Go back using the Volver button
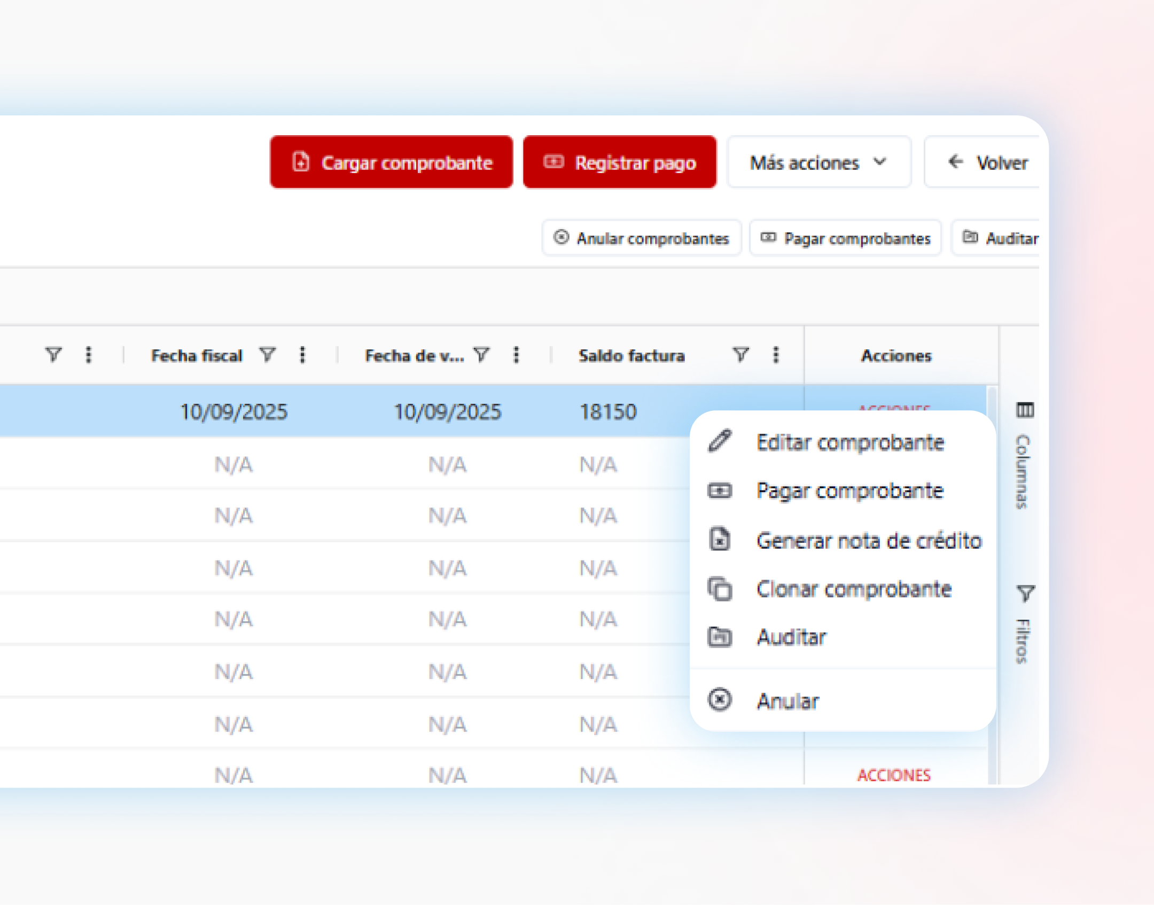 point(987,162)
